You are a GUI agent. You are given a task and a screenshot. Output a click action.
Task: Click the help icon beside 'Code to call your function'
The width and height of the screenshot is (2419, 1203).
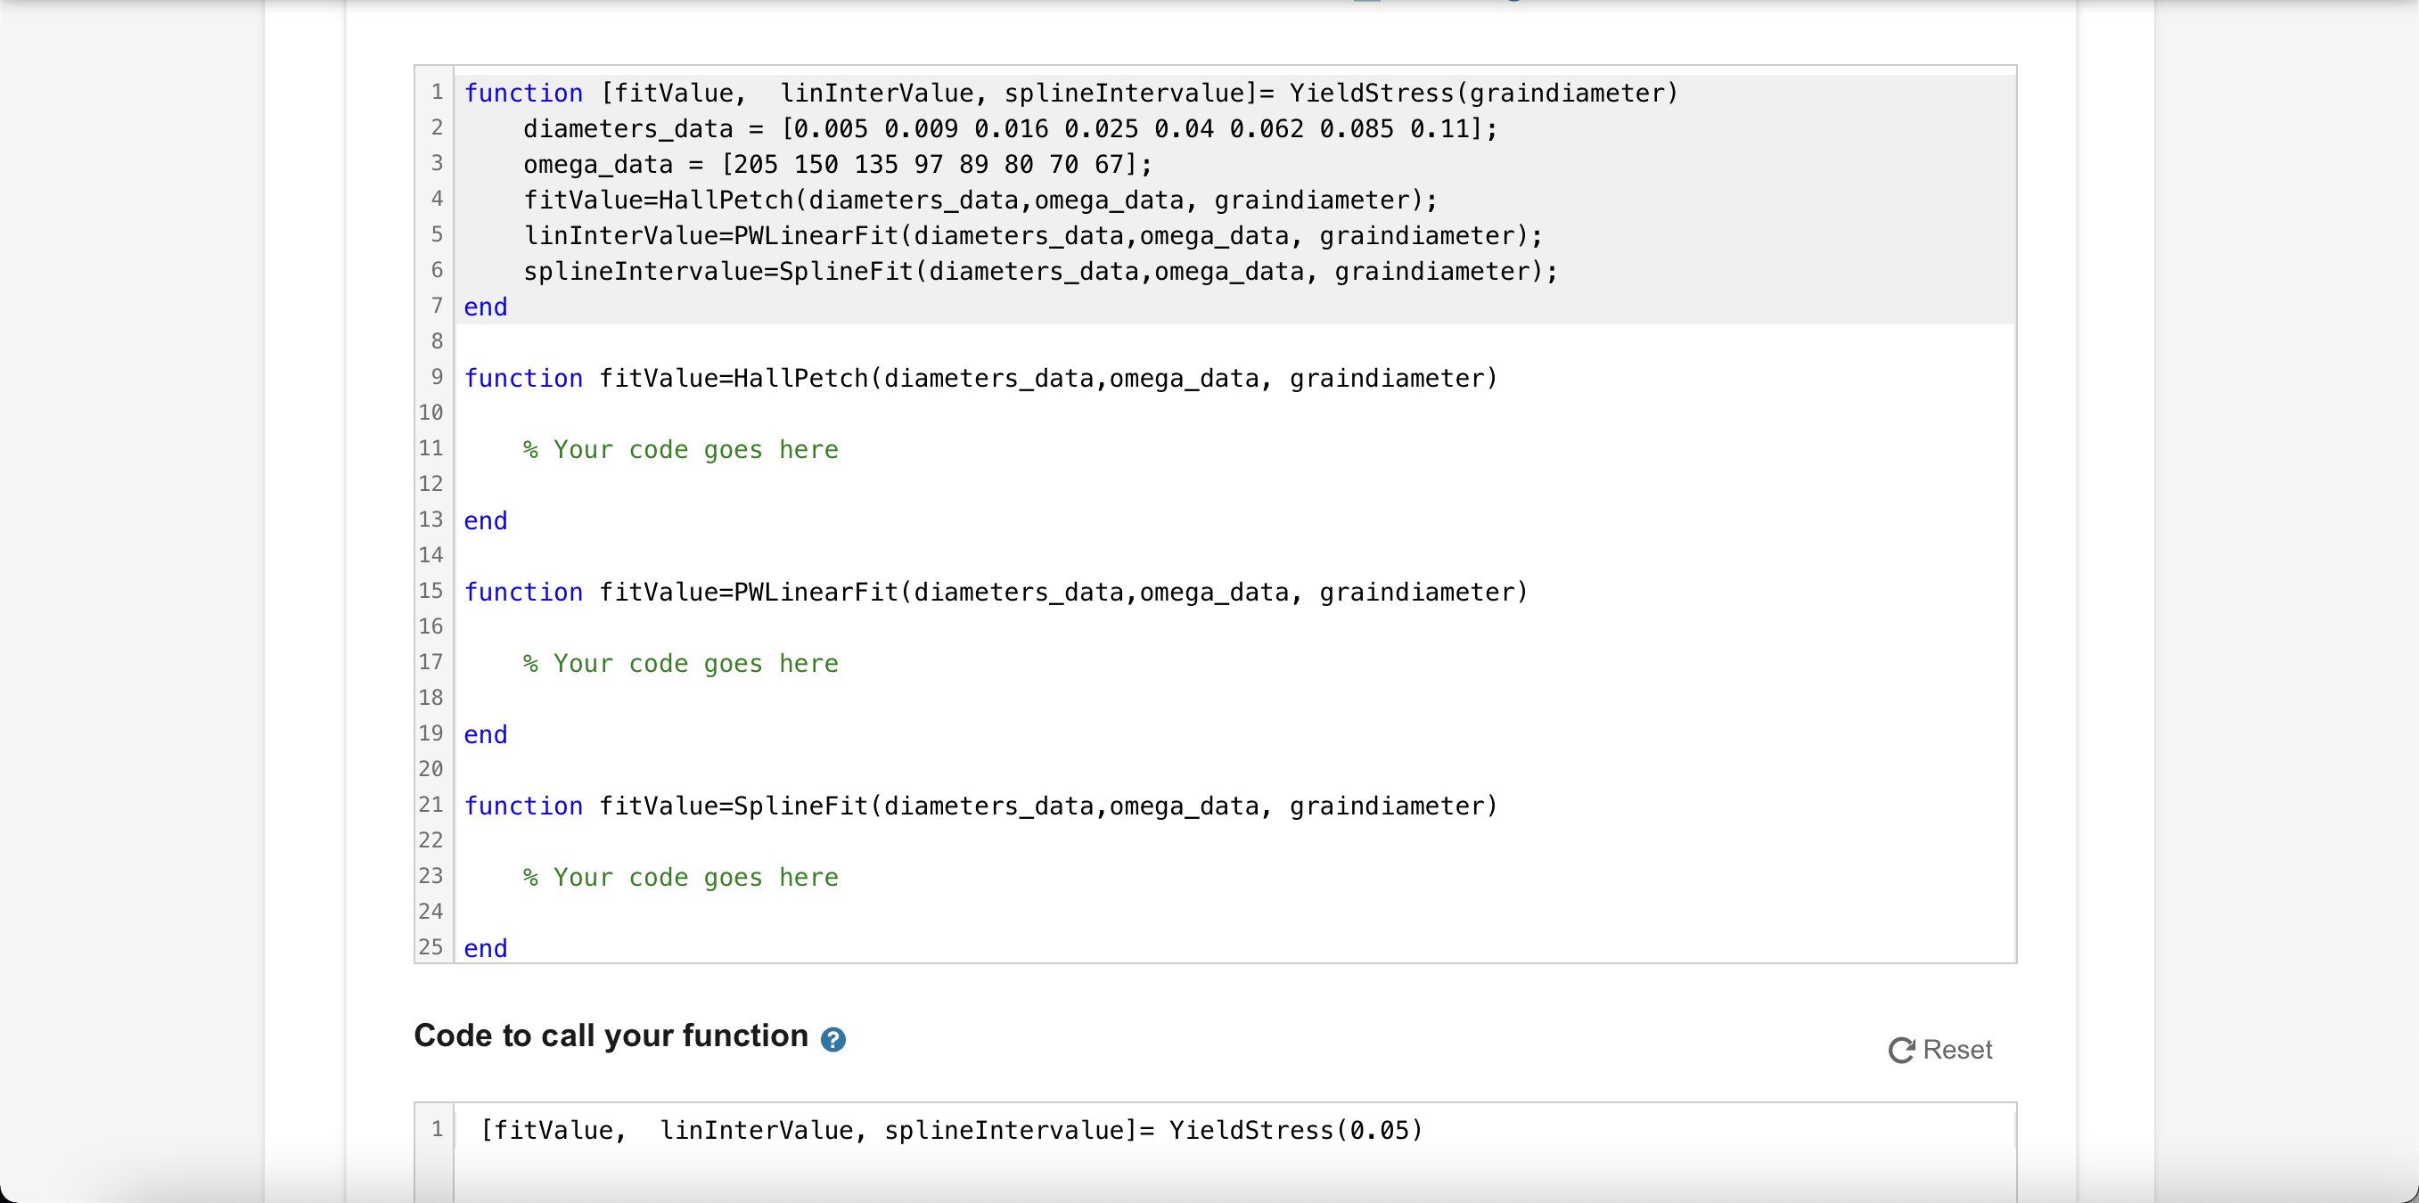tap(832, 1039)
